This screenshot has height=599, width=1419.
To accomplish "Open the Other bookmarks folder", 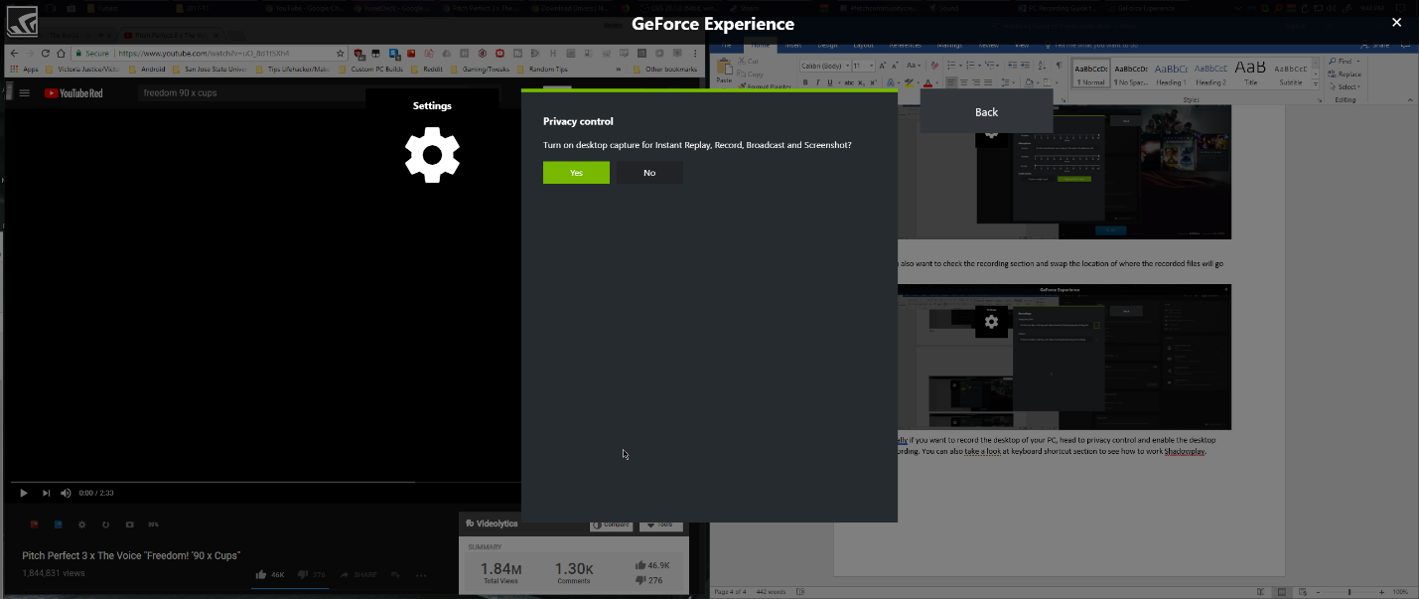I will click(664, 70).
